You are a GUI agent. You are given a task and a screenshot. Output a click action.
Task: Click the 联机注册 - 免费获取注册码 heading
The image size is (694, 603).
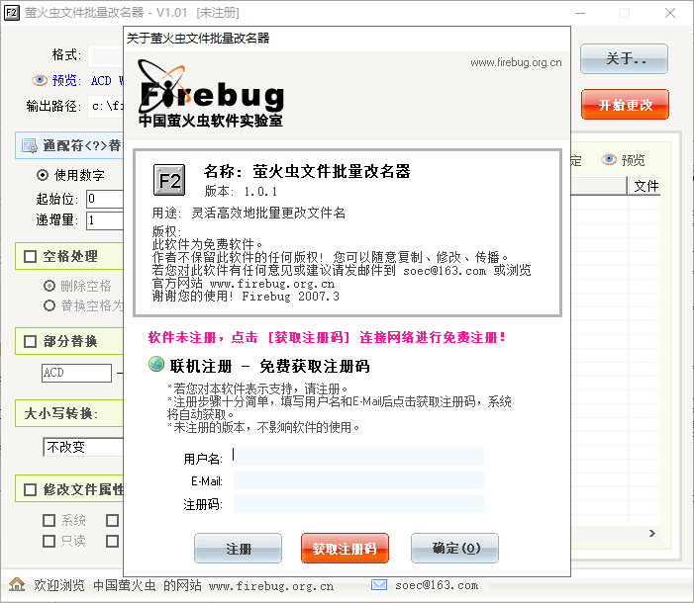coord(269,366)
